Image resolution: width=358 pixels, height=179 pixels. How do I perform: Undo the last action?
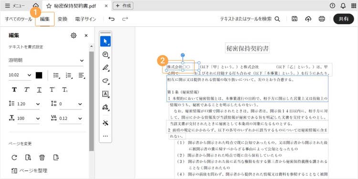click(112, 19)
